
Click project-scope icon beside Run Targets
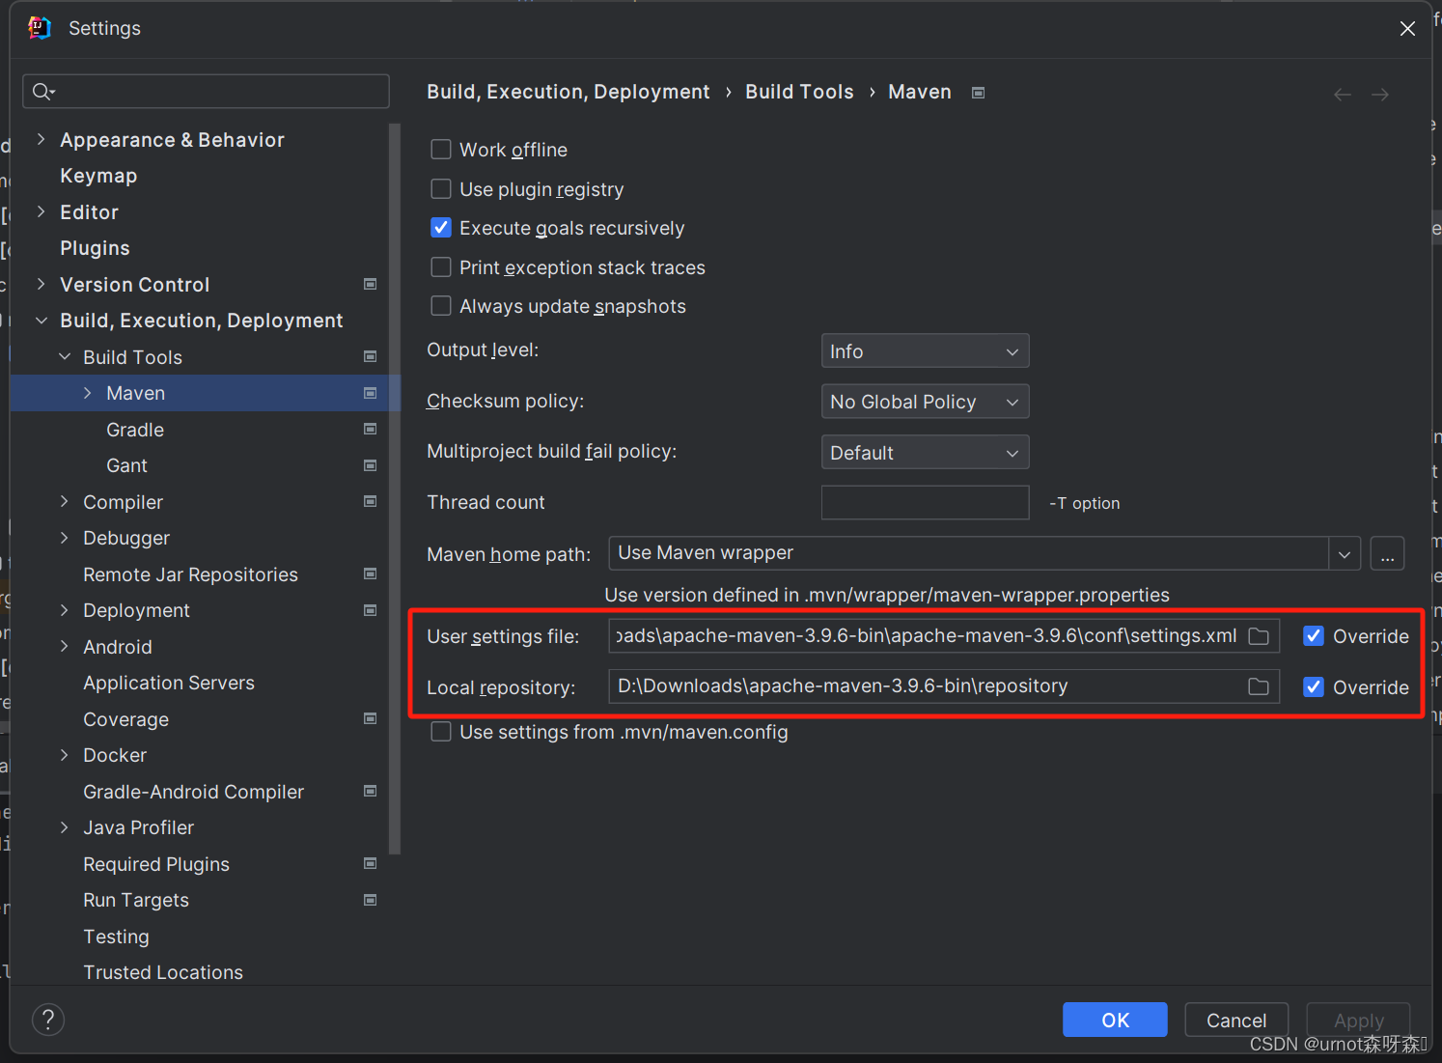point(370,900)
